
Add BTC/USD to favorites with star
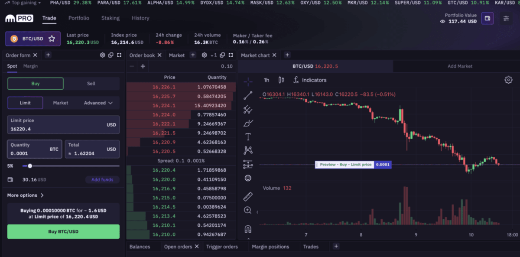pos(52,39)
